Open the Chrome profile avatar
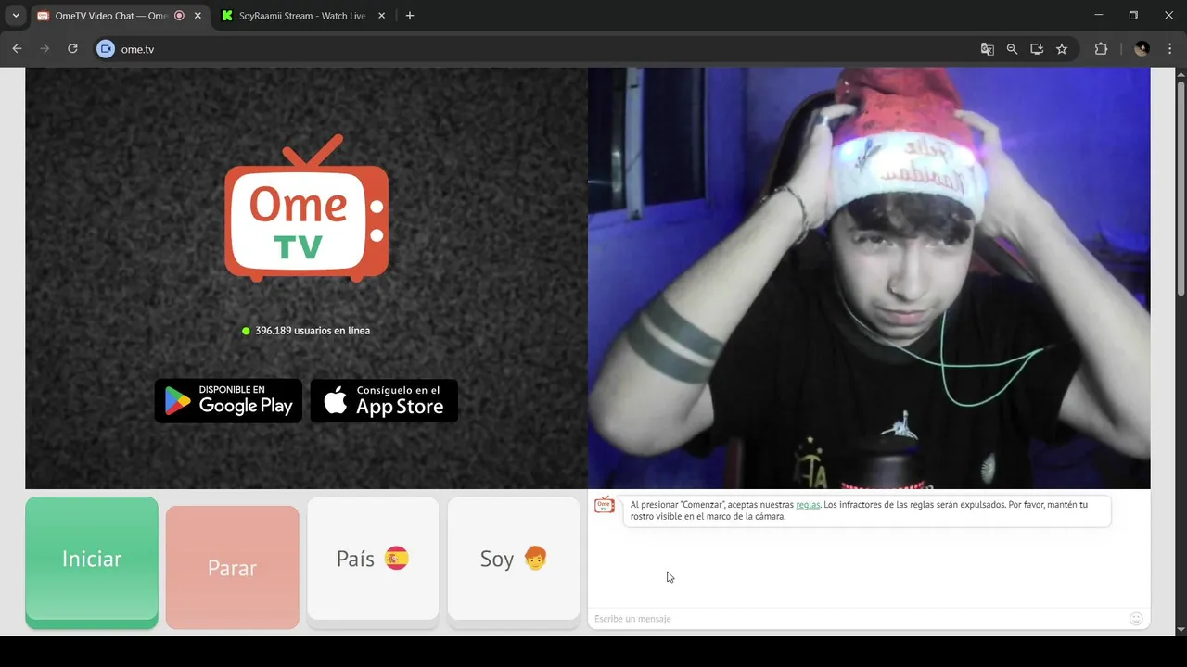The width and height of the screenshot is (1187, 667). point(1142,49)
